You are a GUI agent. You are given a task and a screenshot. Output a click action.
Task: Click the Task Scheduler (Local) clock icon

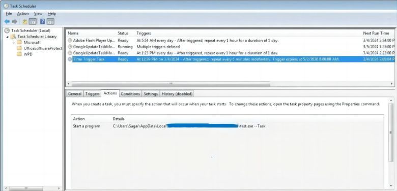click(x=7, y=30)
